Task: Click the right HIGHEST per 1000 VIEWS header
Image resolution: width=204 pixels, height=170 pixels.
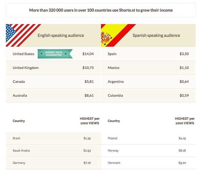Action: pos(185,121)
